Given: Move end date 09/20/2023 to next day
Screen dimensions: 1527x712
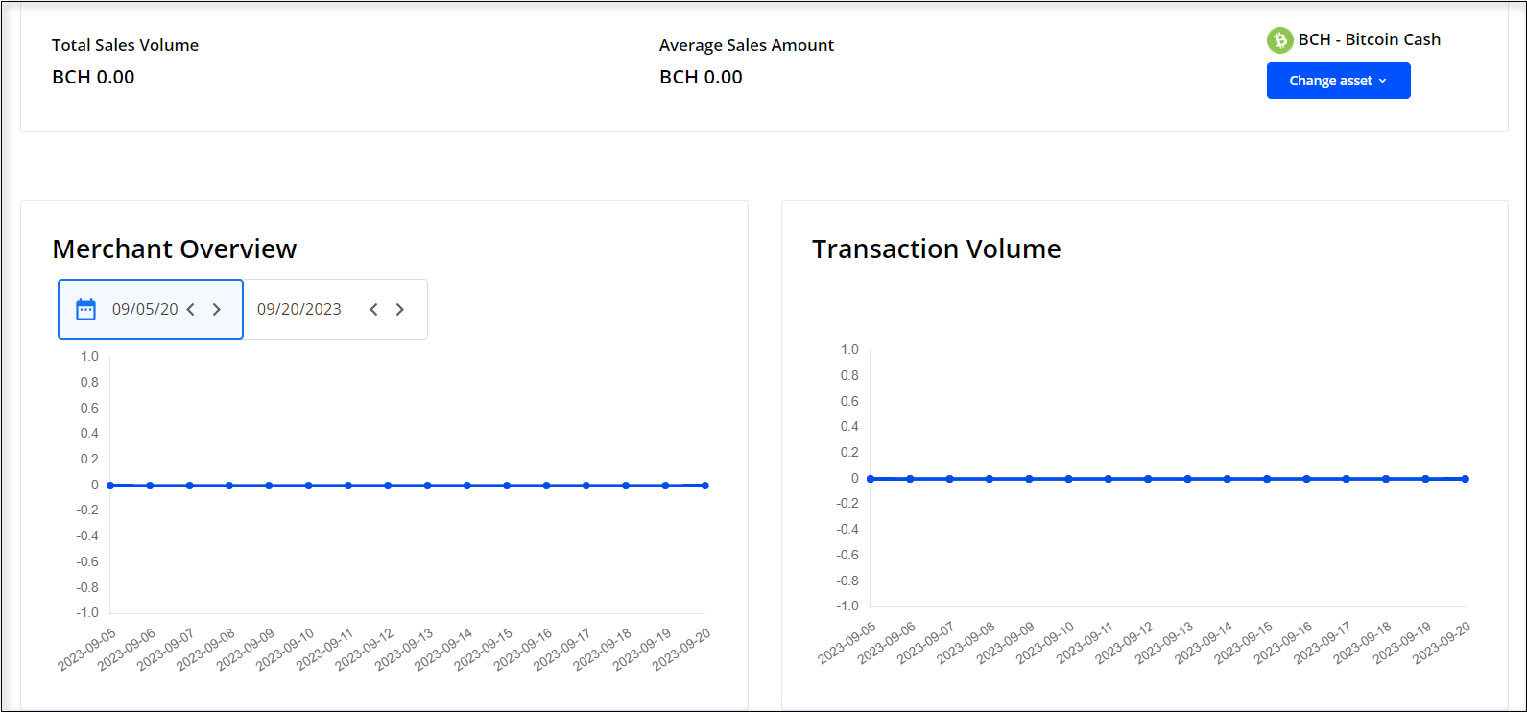Looking at the screenshot, I should [400, 309].
